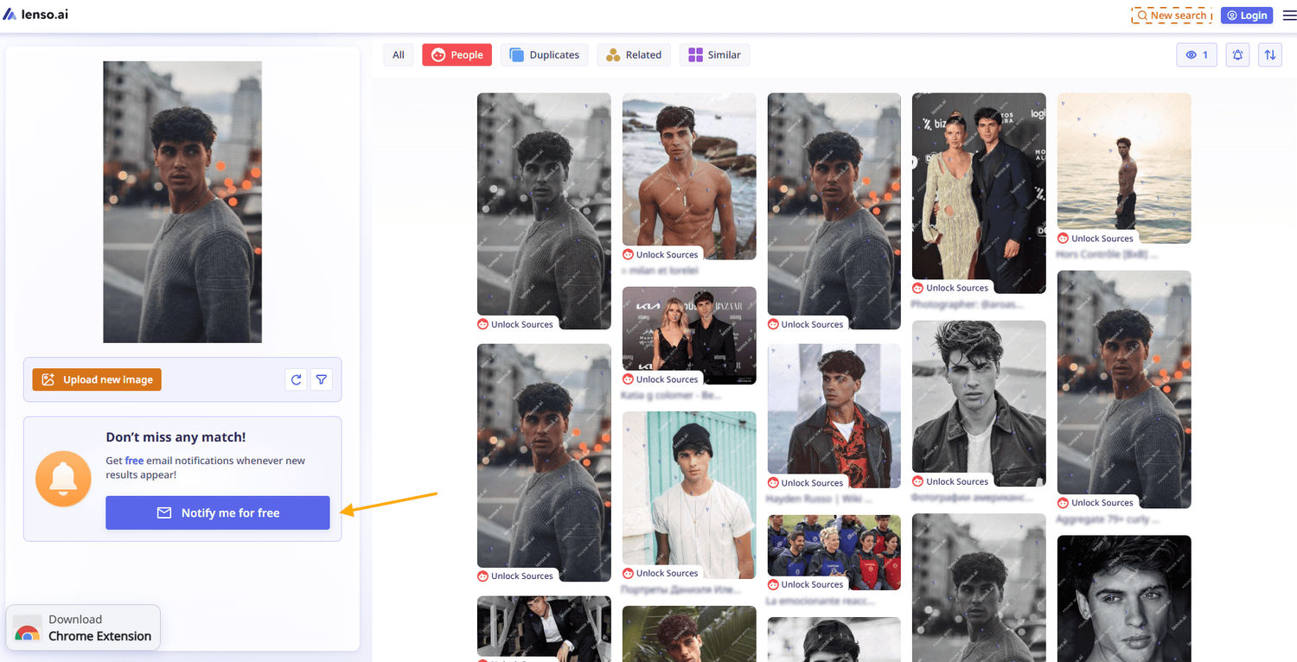Open the Download Chrome Extension link
The height and width of the screenshot is (662, 1297).
(x=83, y=627)
